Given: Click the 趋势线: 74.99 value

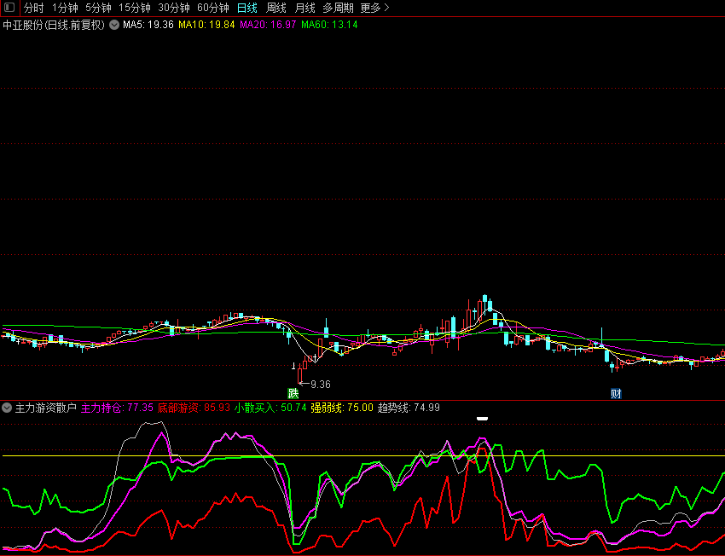Looking at the screenshot, I should 409,408.
